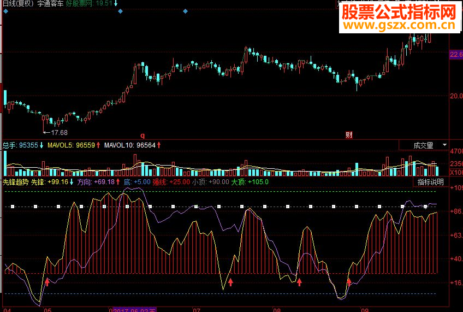Click the red q marker below chart
The width and height of the screenshot is (463, 312).
pos(143,136)
